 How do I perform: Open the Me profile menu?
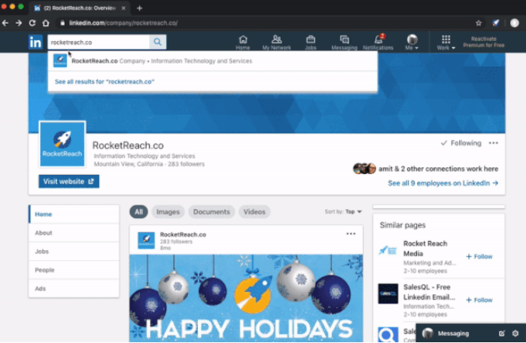(412, 43)
